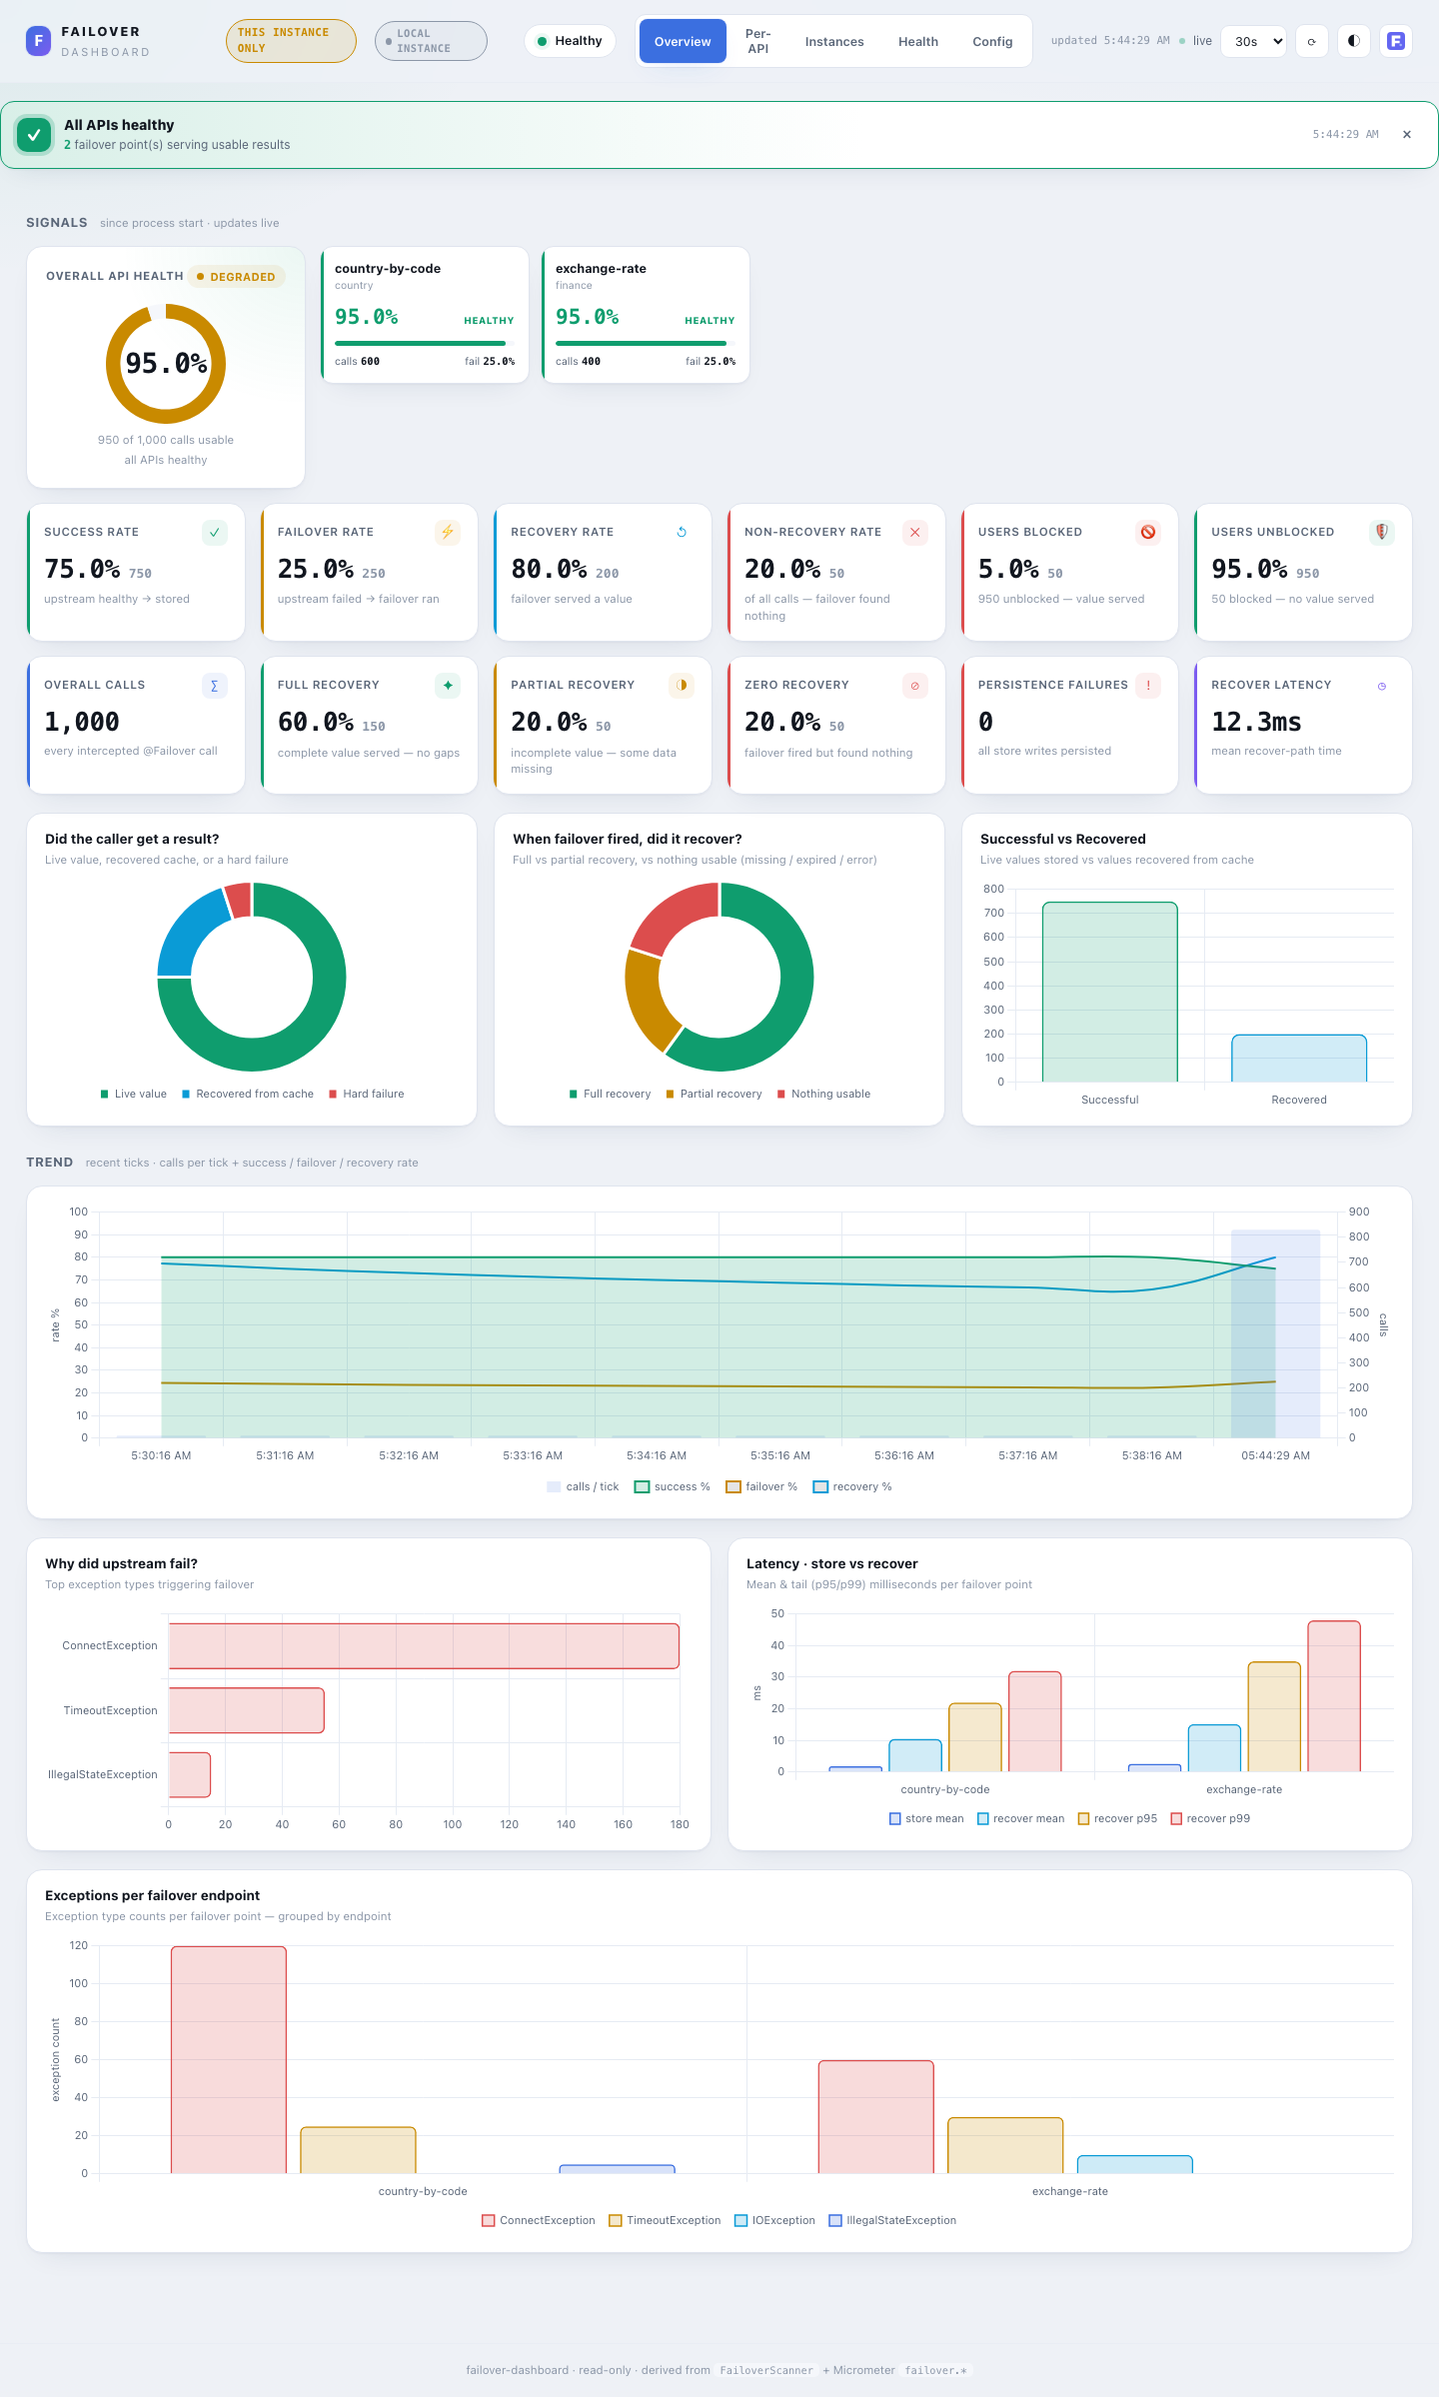
Task: Click Success Rate checkmark icon
Action: click(x=214, y=533)
